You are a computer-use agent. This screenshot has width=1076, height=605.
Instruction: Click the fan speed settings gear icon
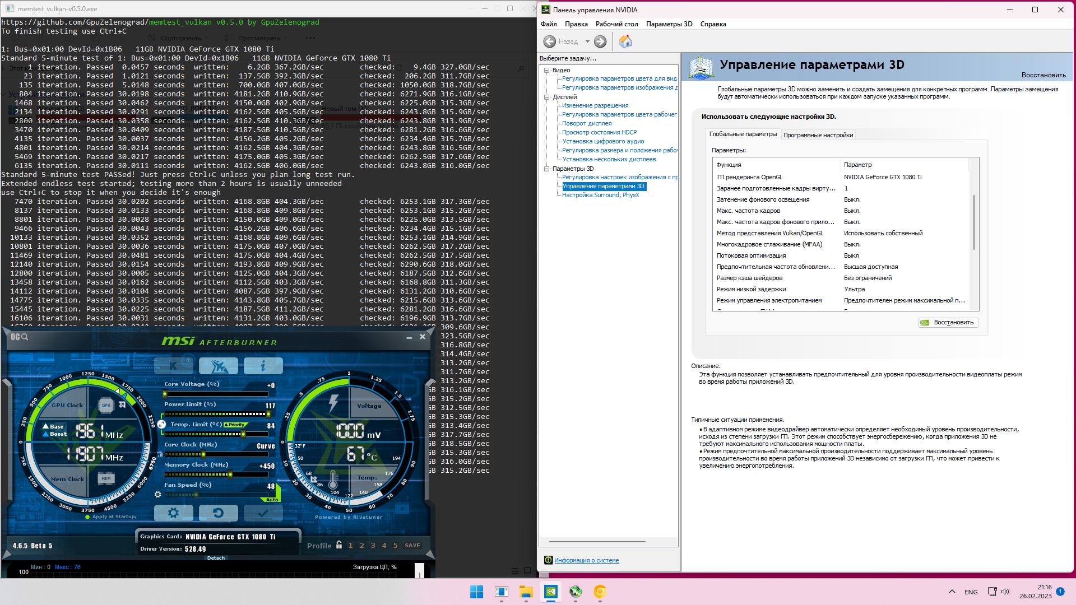click(158, 495)
